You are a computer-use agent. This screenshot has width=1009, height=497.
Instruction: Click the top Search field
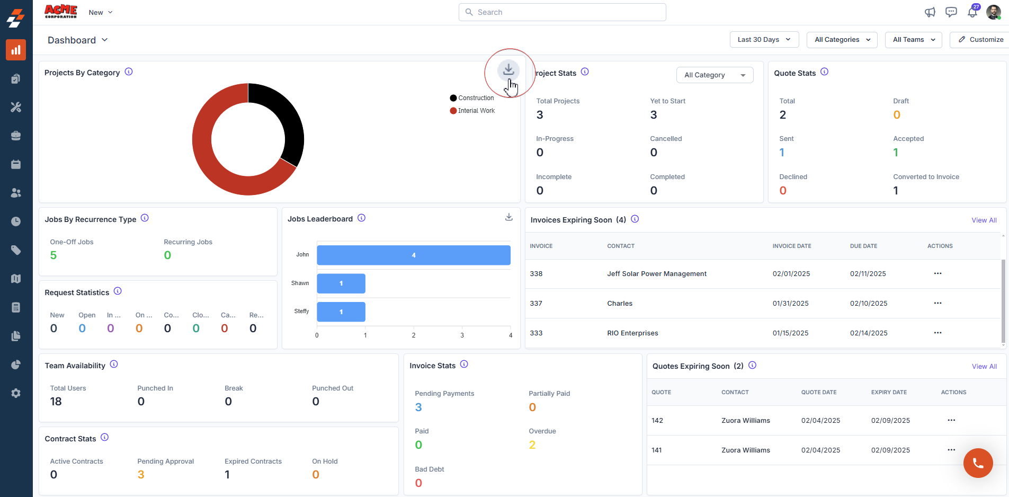[562, 12]
